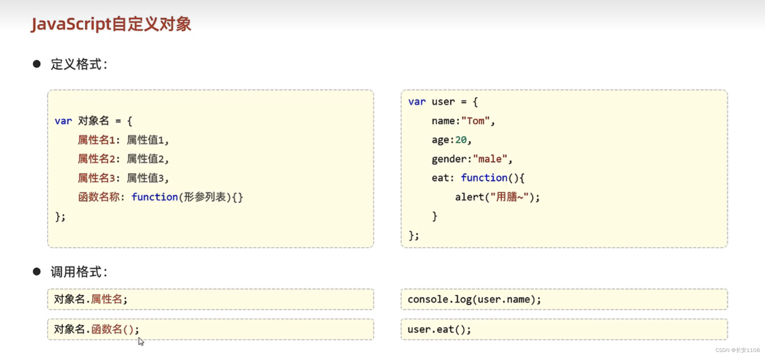Viewport: 765px width, 356px height.
Task: Click the 'console.log(user.name);' code box
Action: [x=564, y=299]
